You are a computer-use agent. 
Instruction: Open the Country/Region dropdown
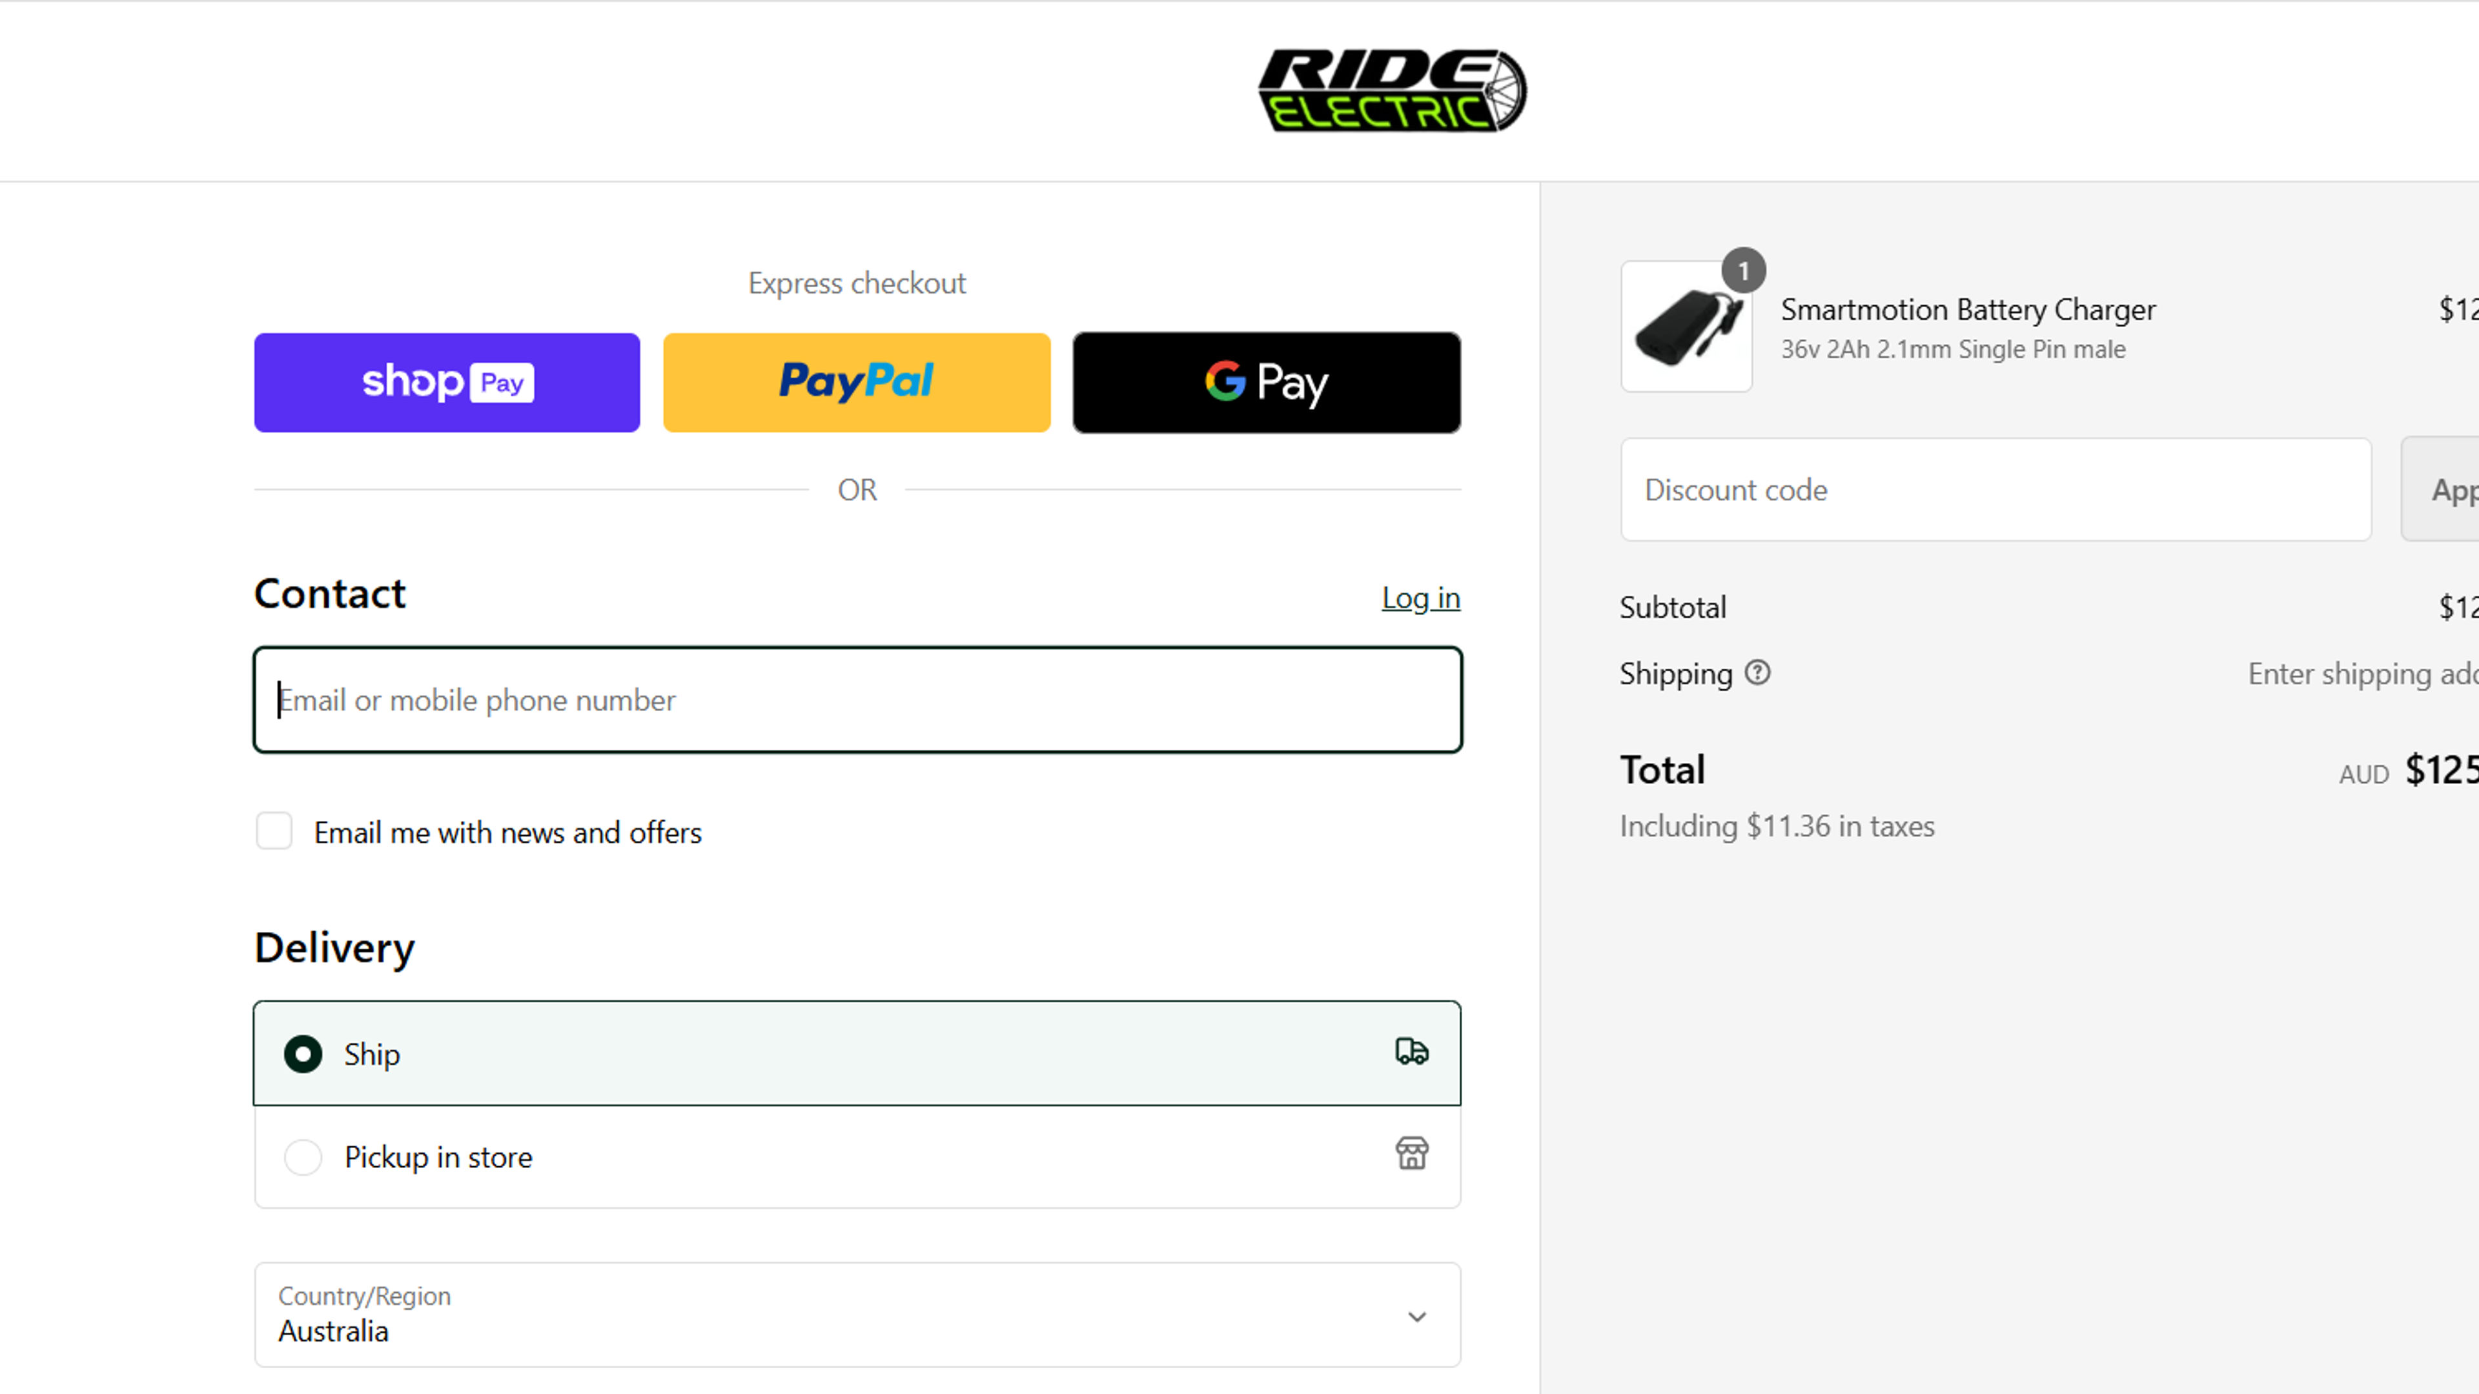coord(857,1315)
